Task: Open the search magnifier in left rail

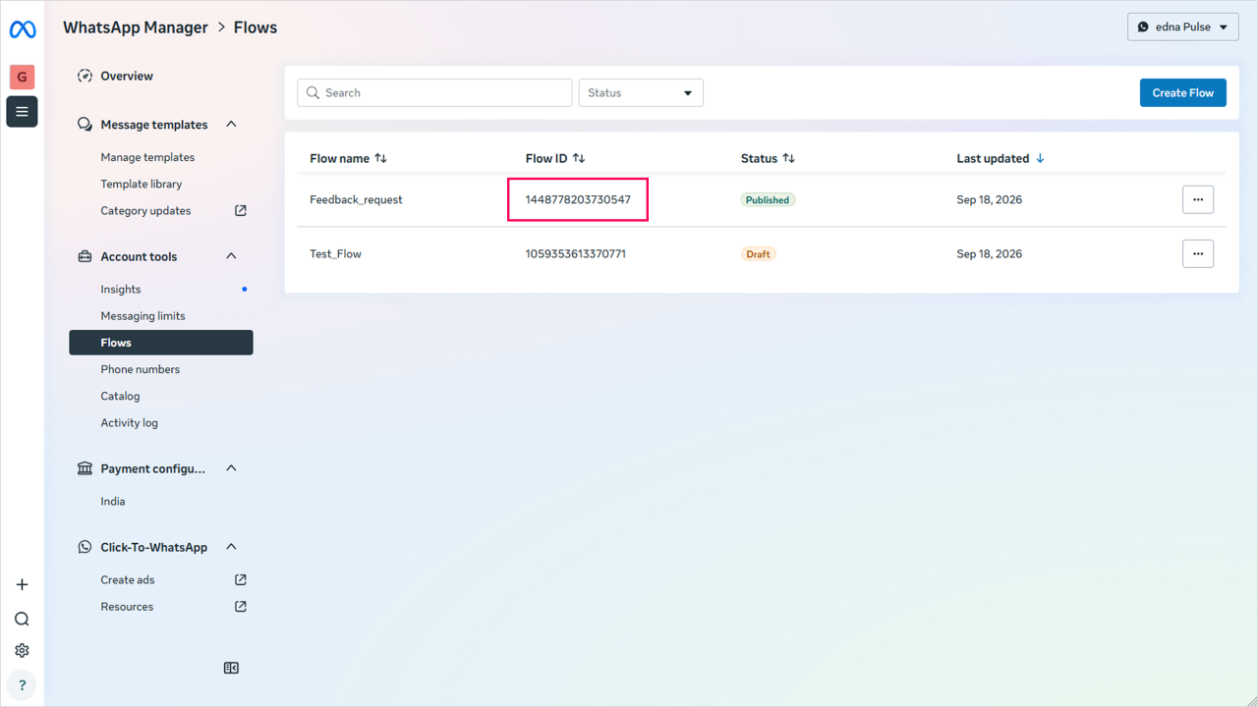Action: (22, 619)
